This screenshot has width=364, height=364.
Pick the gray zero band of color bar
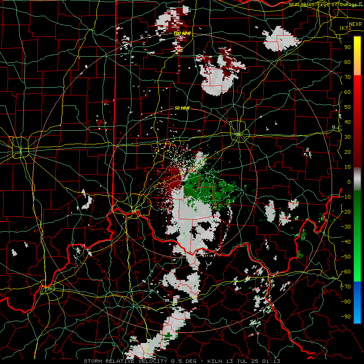tap(357, 179)
